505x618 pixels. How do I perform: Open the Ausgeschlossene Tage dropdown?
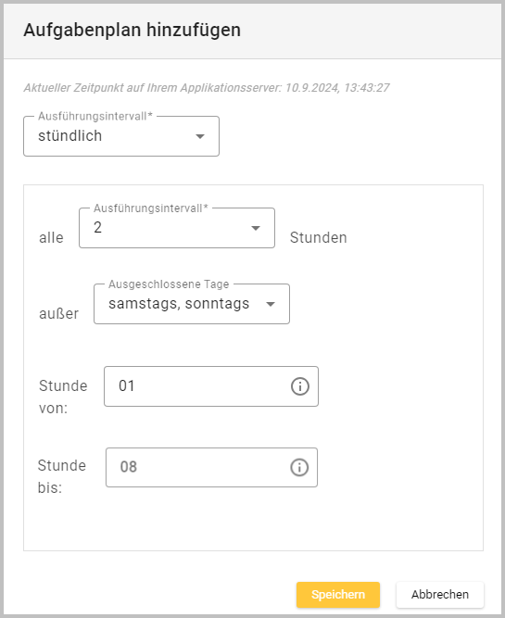(192, 304)
